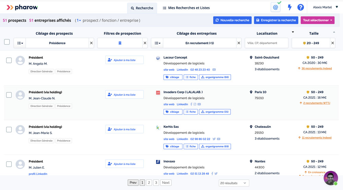This screenshot has width=343, height=190.
Task: Expand the Tout sélectionner dropdown
Action: [x=317, y=20]
